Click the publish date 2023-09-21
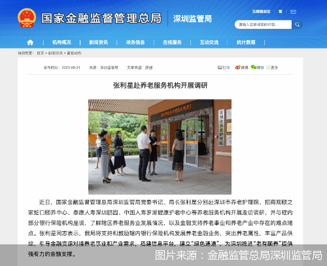The image size is (327, 266). [71, 67]
